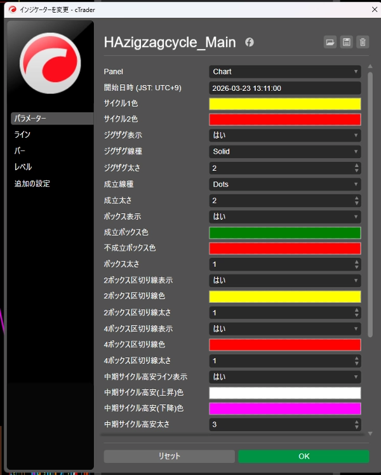Open the Facebook share icon beside HAzigzagcycle_Main
Image resolution: width=381 pixels, height=475 pixels.
pyautogui.click(x=250, y=42)
